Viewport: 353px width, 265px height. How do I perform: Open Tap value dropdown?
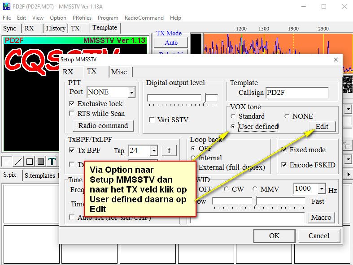(154, 150)
